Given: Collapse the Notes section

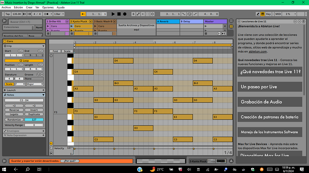Looking at the screenshot, I should tap(43, 95).
